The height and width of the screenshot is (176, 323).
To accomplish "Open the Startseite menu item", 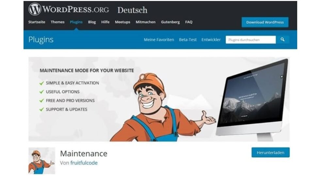I will point(37,22).
